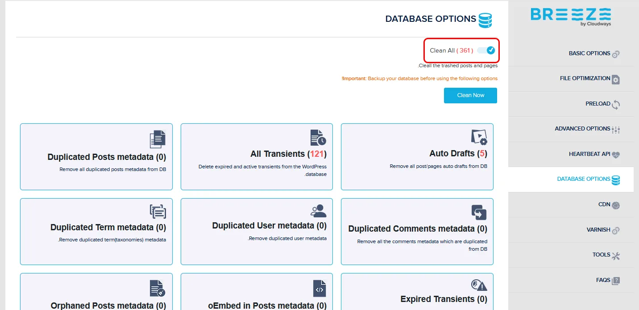Click the Basic Options gear icon

tap(616, 54)
